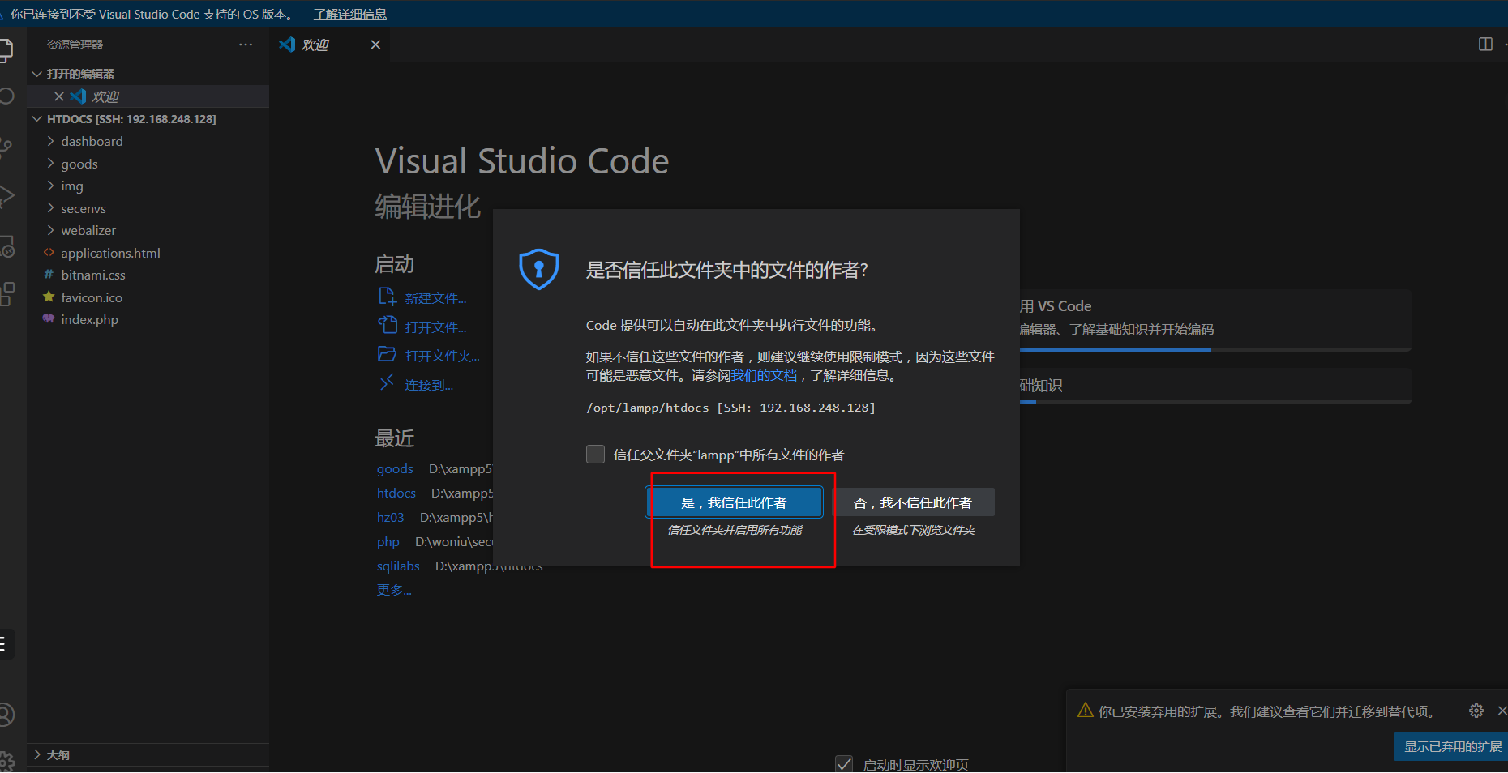Click 连接到... link

tap(429, 385)
